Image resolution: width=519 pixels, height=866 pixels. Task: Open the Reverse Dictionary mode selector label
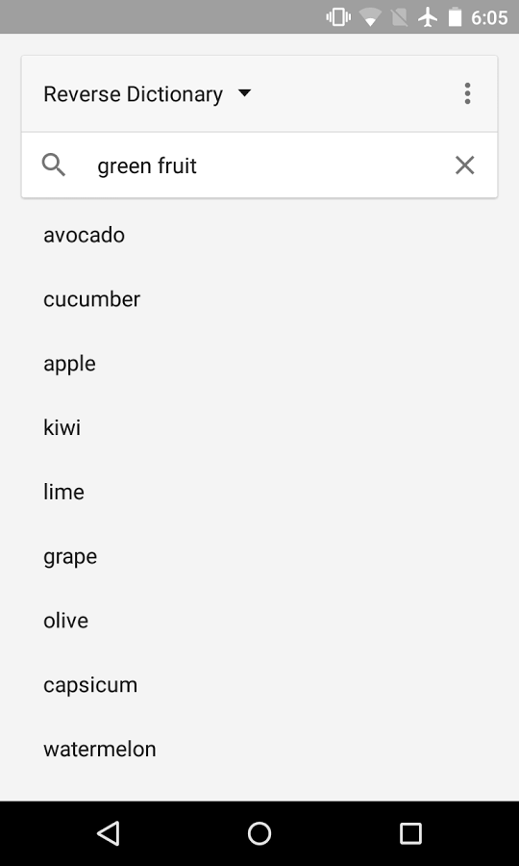pyautogui.click(x=133, y=94)
